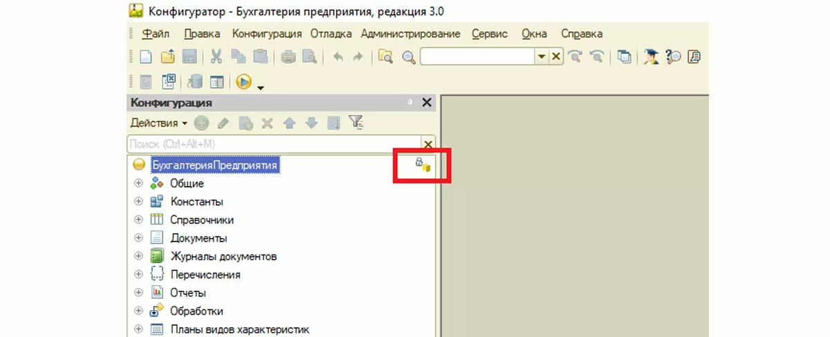Click the help index icon at toolbar end

(x=695, y=57)
